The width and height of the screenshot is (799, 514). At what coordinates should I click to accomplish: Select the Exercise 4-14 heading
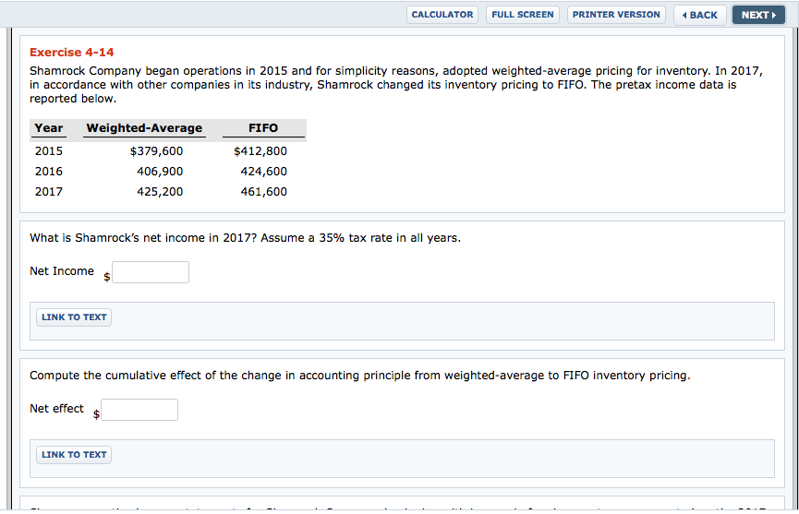[x=72, y=53]
